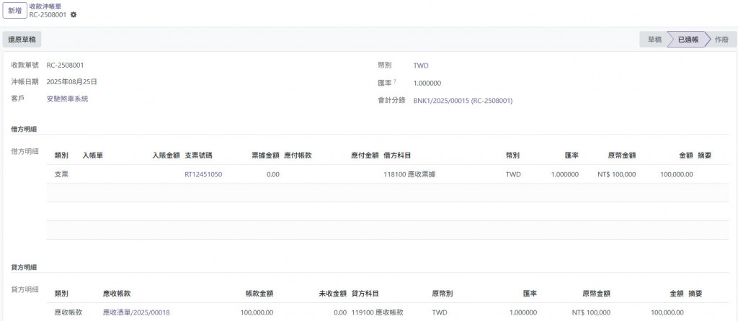Click the 借方明細 section heading

(x=24, y=130)
